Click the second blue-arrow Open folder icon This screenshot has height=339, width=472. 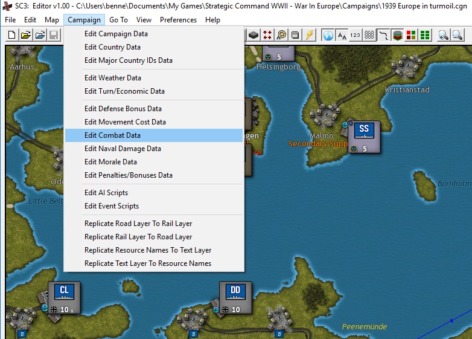tap(40, 35)
